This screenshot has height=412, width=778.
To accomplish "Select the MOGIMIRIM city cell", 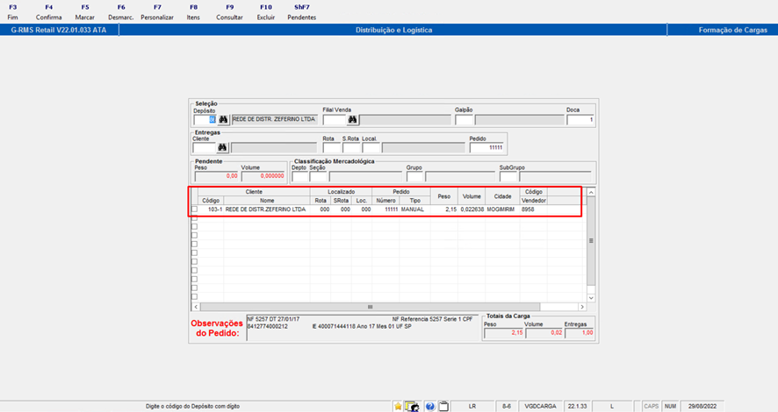I will [502, 210].
